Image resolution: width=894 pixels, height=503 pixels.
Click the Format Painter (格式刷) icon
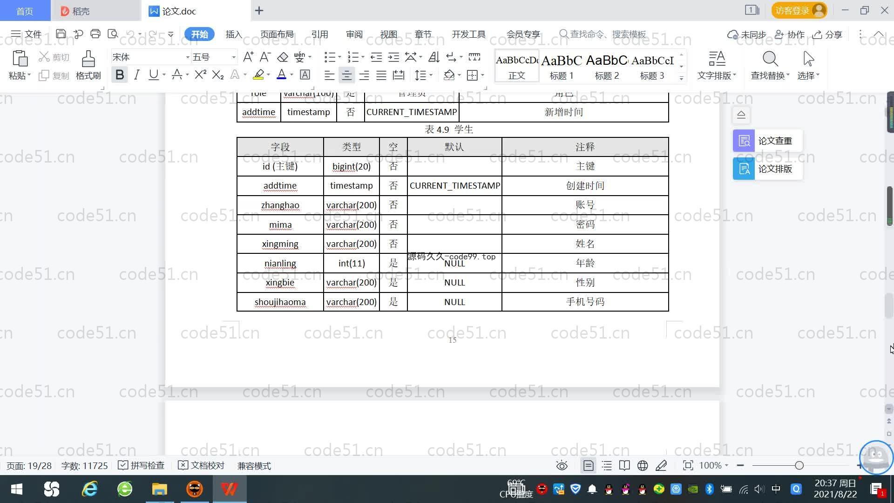[x=88, y=60]
